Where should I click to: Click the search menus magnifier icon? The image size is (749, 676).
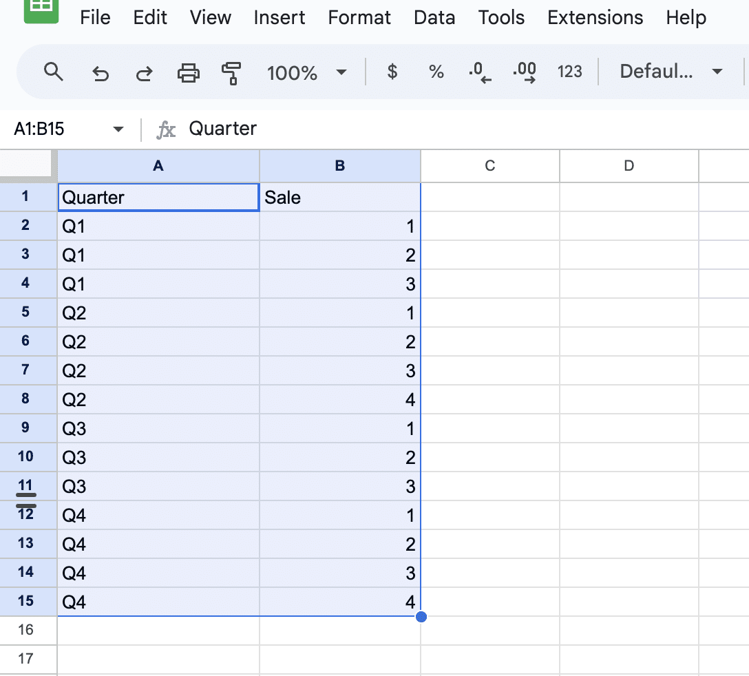point(53,72)
